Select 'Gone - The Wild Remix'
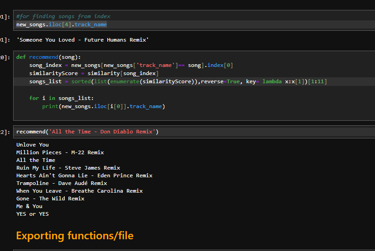 [50, 199]
